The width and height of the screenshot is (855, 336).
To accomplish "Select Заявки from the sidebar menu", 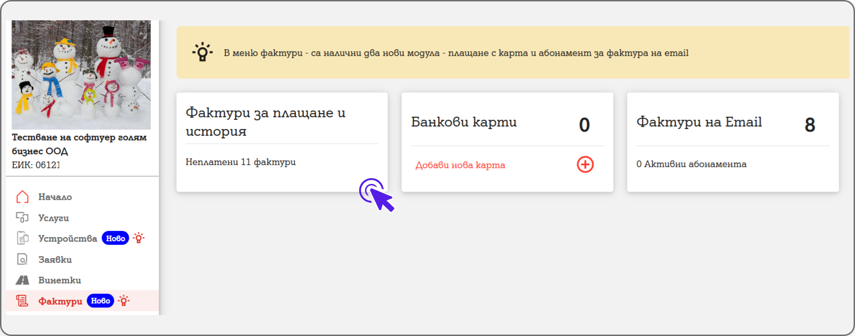I will [x=55, y=260].
